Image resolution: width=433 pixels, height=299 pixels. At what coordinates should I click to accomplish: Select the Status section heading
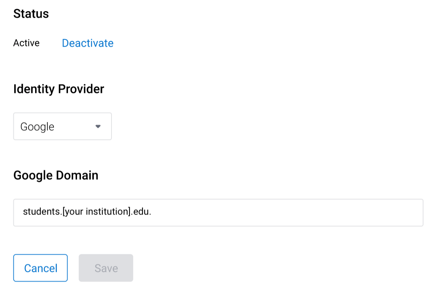pyautogui.click(x=31, y=13)
